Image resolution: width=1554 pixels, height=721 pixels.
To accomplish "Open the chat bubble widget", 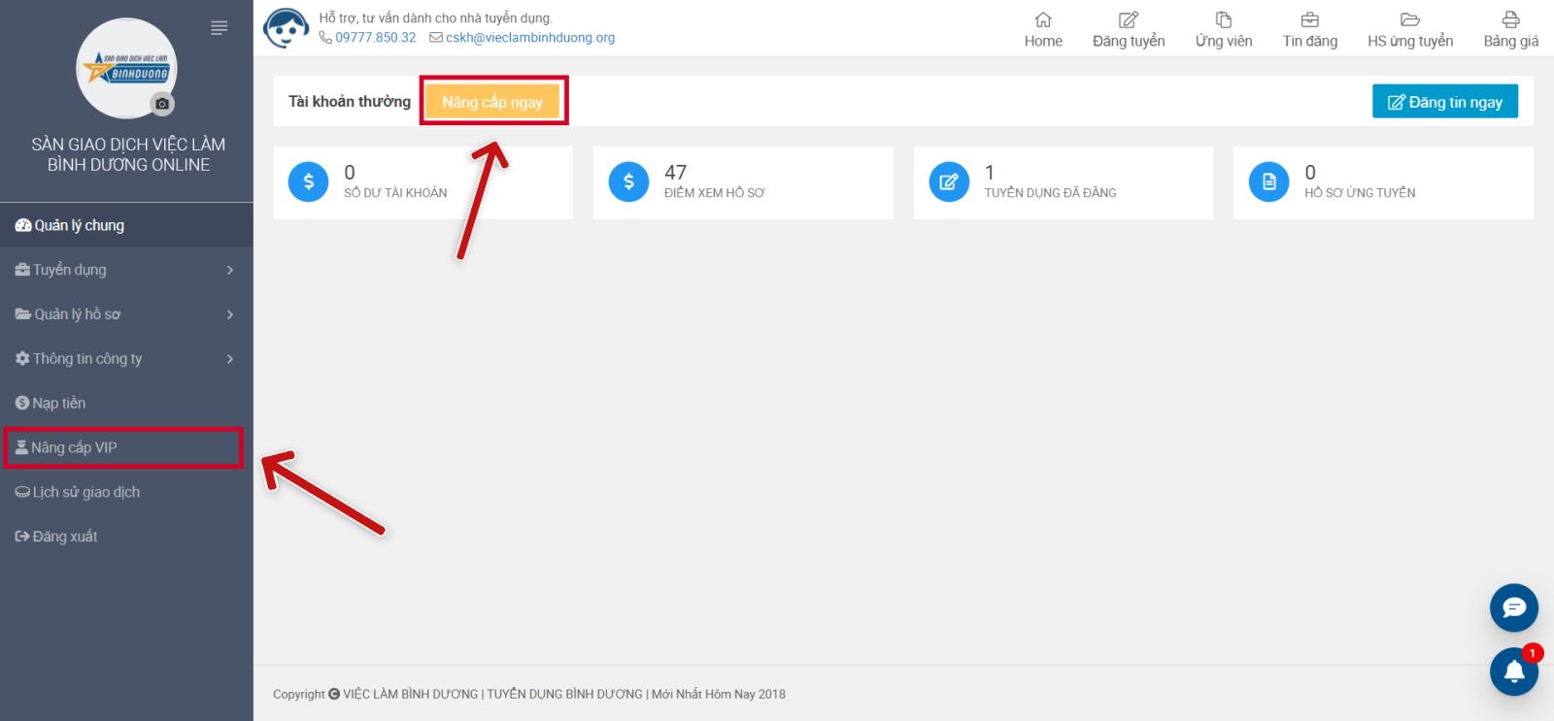I will click(1513, 608).
